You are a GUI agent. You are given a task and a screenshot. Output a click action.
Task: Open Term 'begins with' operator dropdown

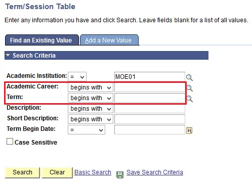click(x=91, y=98)
